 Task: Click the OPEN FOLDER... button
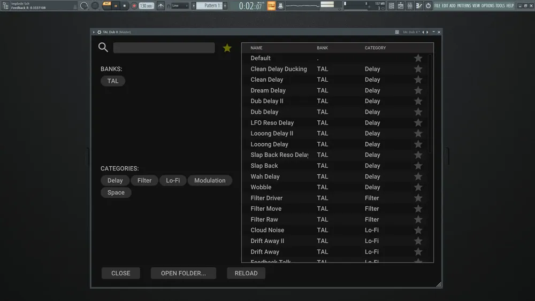(x=183, y=273)
